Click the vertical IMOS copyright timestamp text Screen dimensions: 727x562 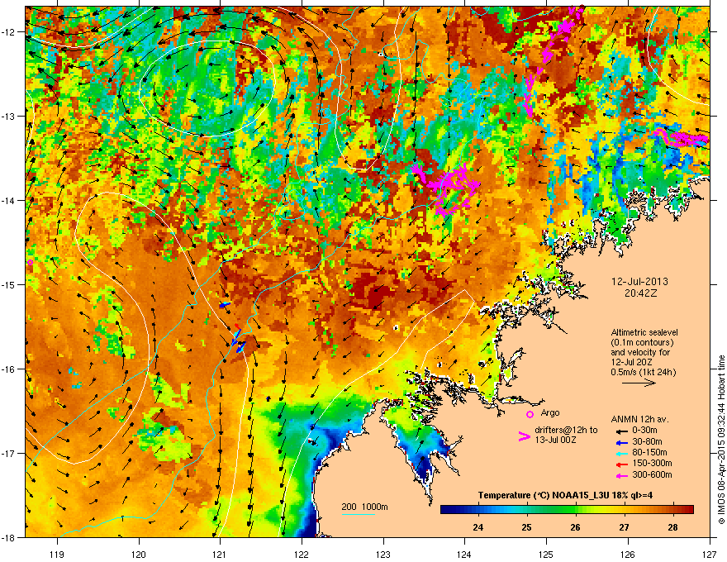tap(721, 440)
